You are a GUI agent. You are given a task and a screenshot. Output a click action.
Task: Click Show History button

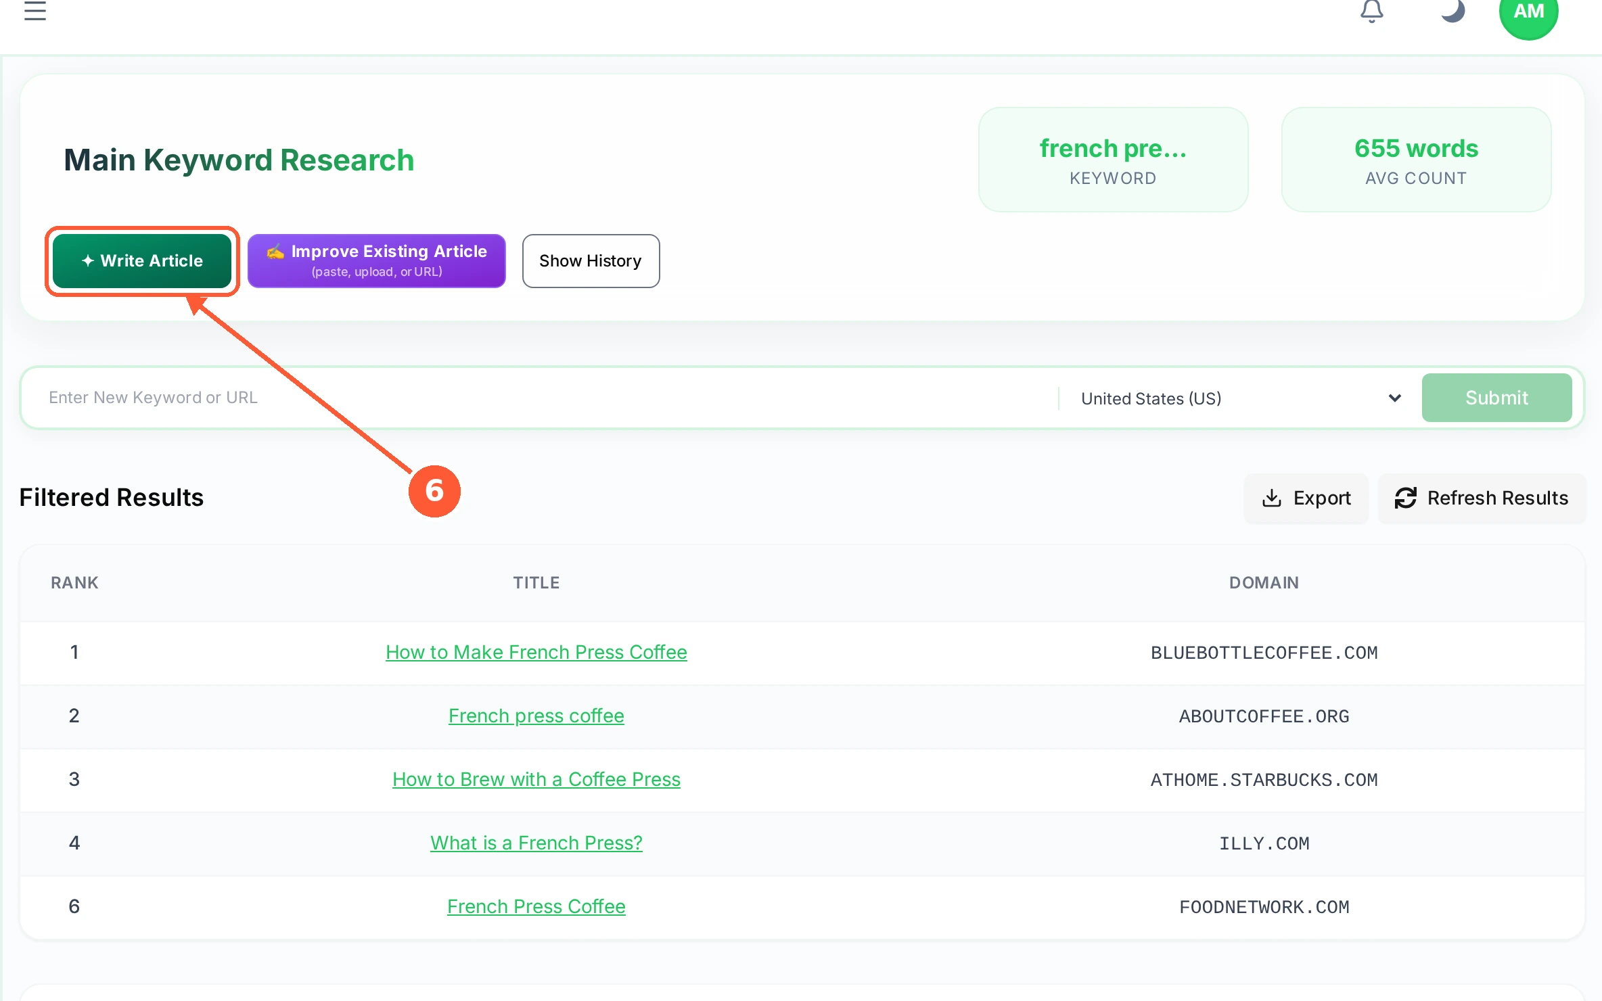pyautogui.click(x=591, y=261)
